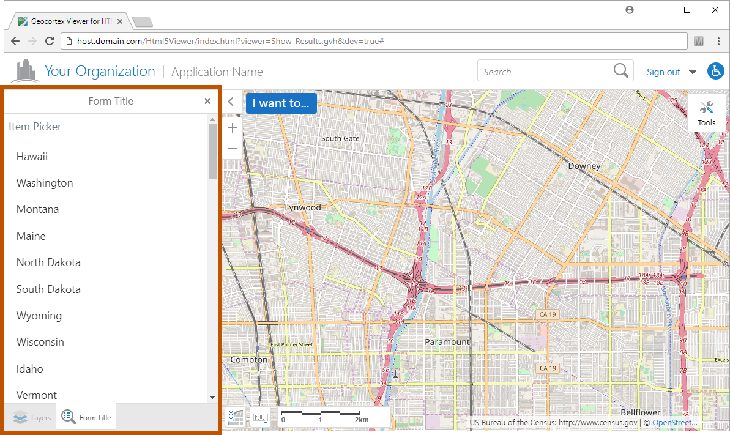Open the coordinates widget on the map
The image size is (730, 435).
point(235,417)
